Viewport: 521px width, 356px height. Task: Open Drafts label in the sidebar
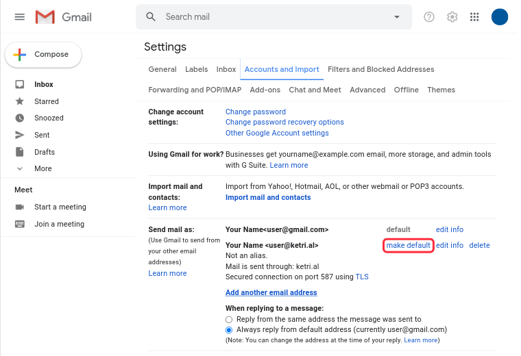point(45,152)
